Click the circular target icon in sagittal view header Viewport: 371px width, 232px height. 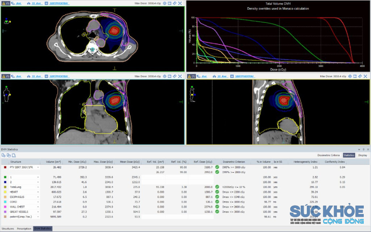[x=350, y=76]
